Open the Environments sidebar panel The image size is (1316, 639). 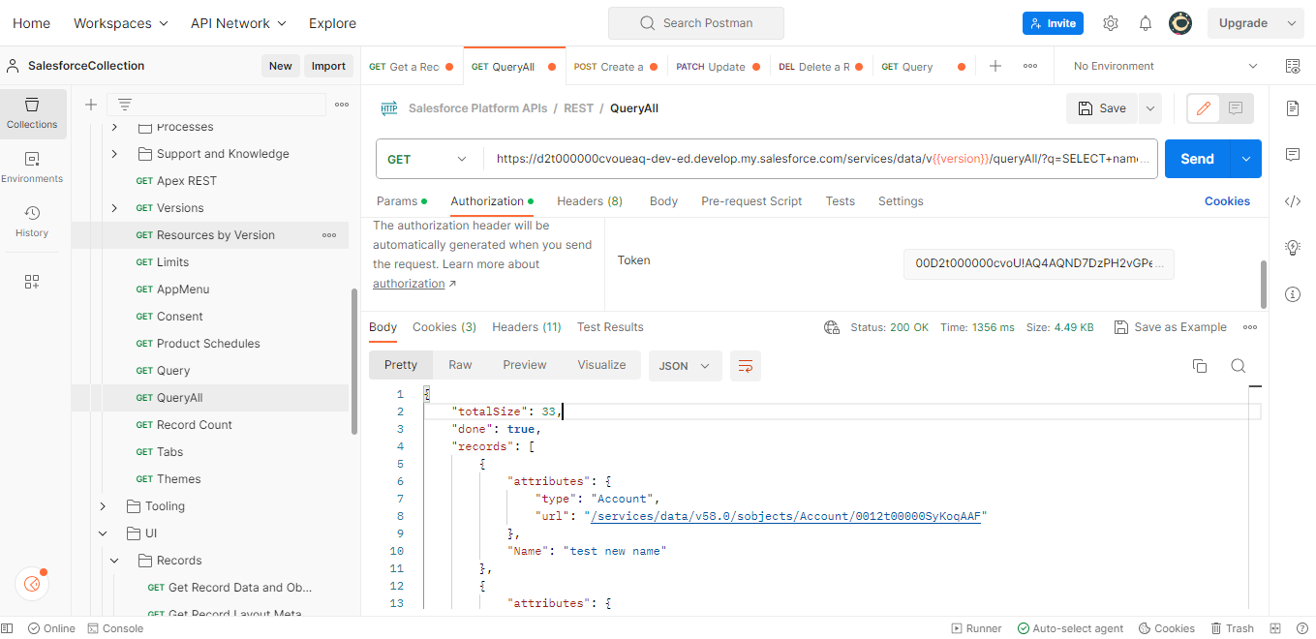pos(32,167)
